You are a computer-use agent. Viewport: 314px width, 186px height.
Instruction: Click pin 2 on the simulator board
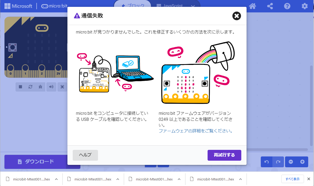[42, 71]
